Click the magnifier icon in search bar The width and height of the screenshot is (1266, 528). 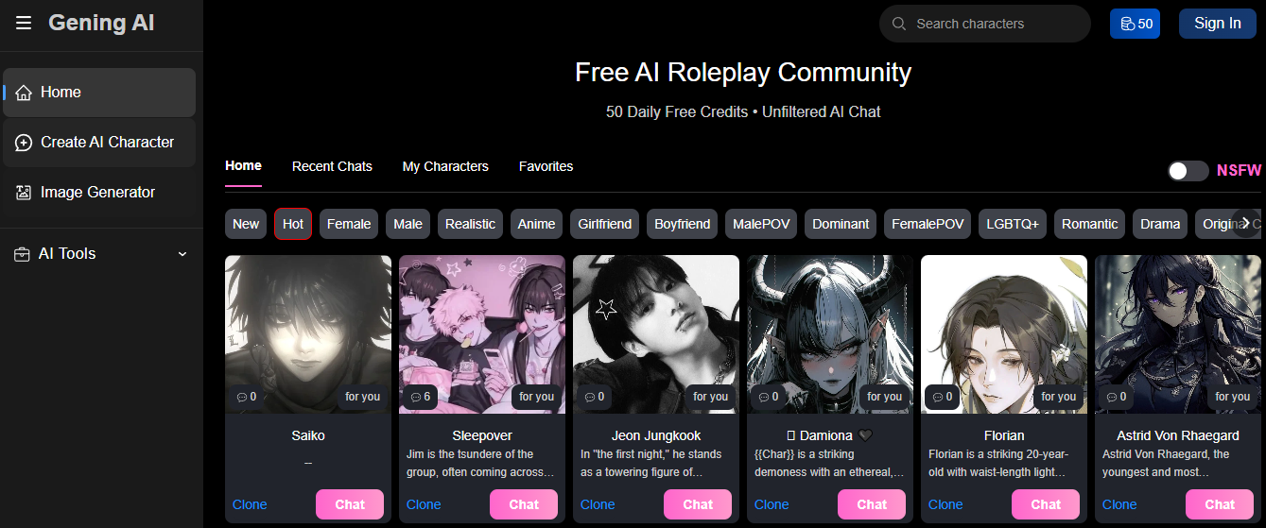899,24
